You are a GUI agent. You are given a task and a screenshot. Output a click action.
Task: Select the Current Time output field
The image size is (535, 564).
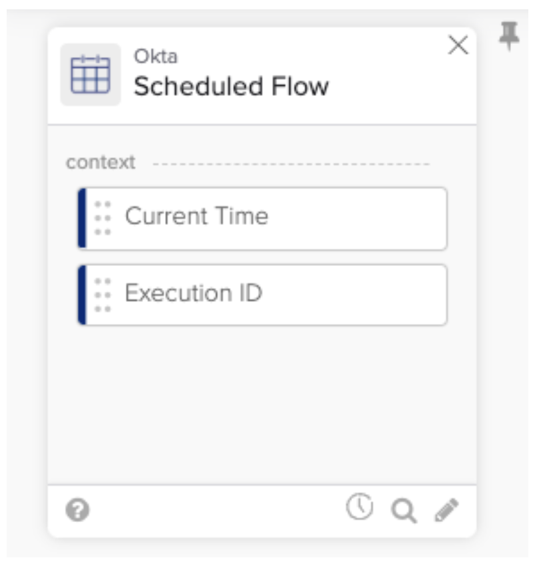pyautogui.click(x=266, y=217)
